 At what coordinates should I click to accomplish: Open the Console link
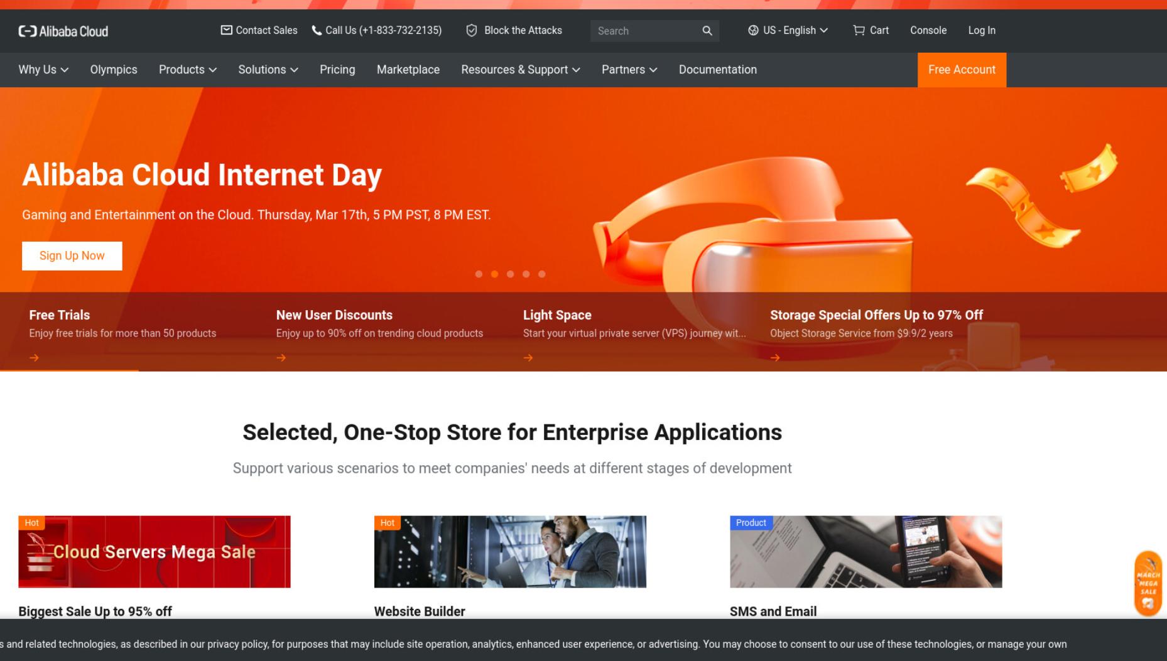point(928,30)
